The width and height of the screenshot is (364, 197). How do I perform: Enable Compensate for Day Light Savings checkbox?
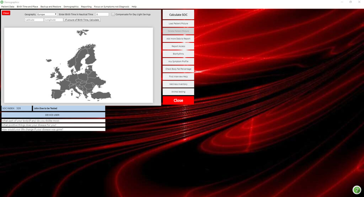(113, 14)
